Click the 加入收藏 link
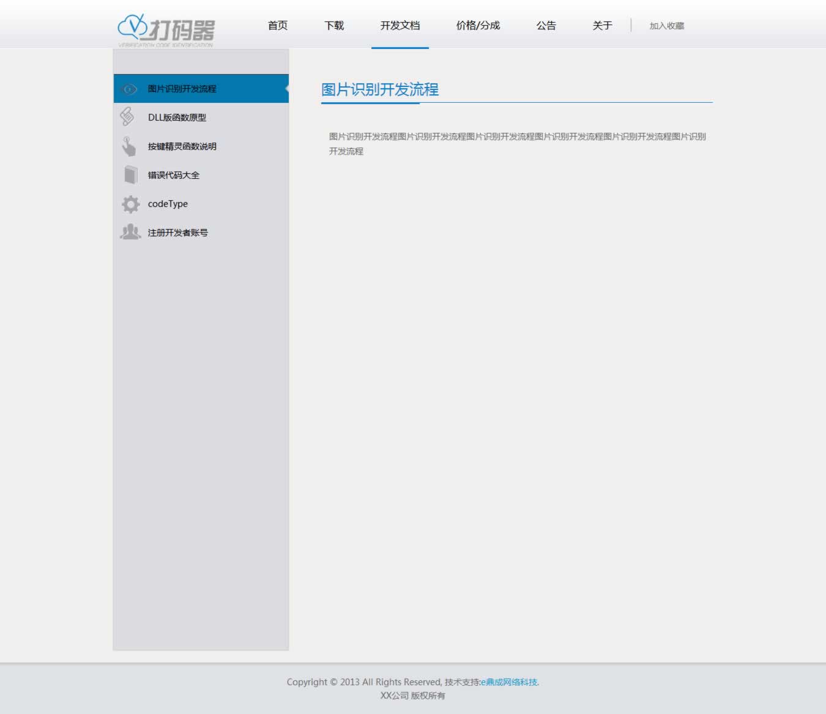This screenshot has width=826, height=714. point(667,26)
